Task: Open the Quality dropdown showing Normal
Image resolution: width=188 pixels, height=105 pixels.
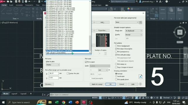Action: click(134, 35)
